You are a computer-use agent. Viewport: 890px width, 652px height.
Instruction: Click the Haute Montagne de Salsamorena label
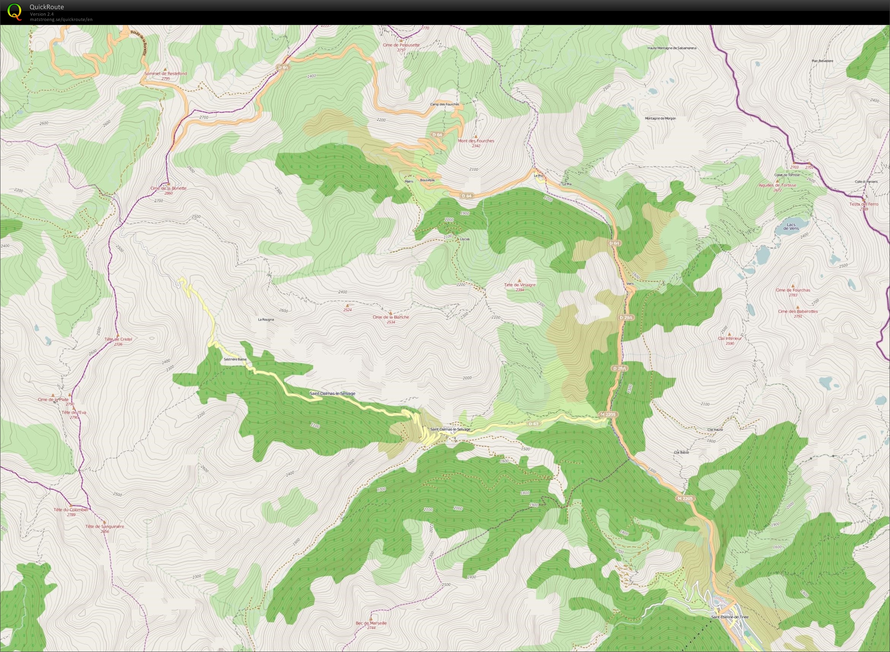[672, 48]
